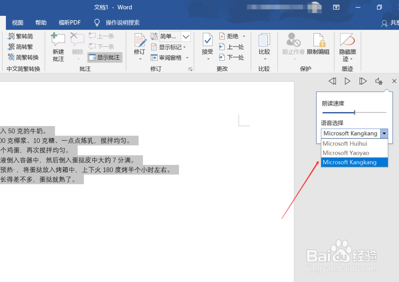The image size is (399, 282).
Task: Click the 共享 share button
Action: [x=390, y=23]
